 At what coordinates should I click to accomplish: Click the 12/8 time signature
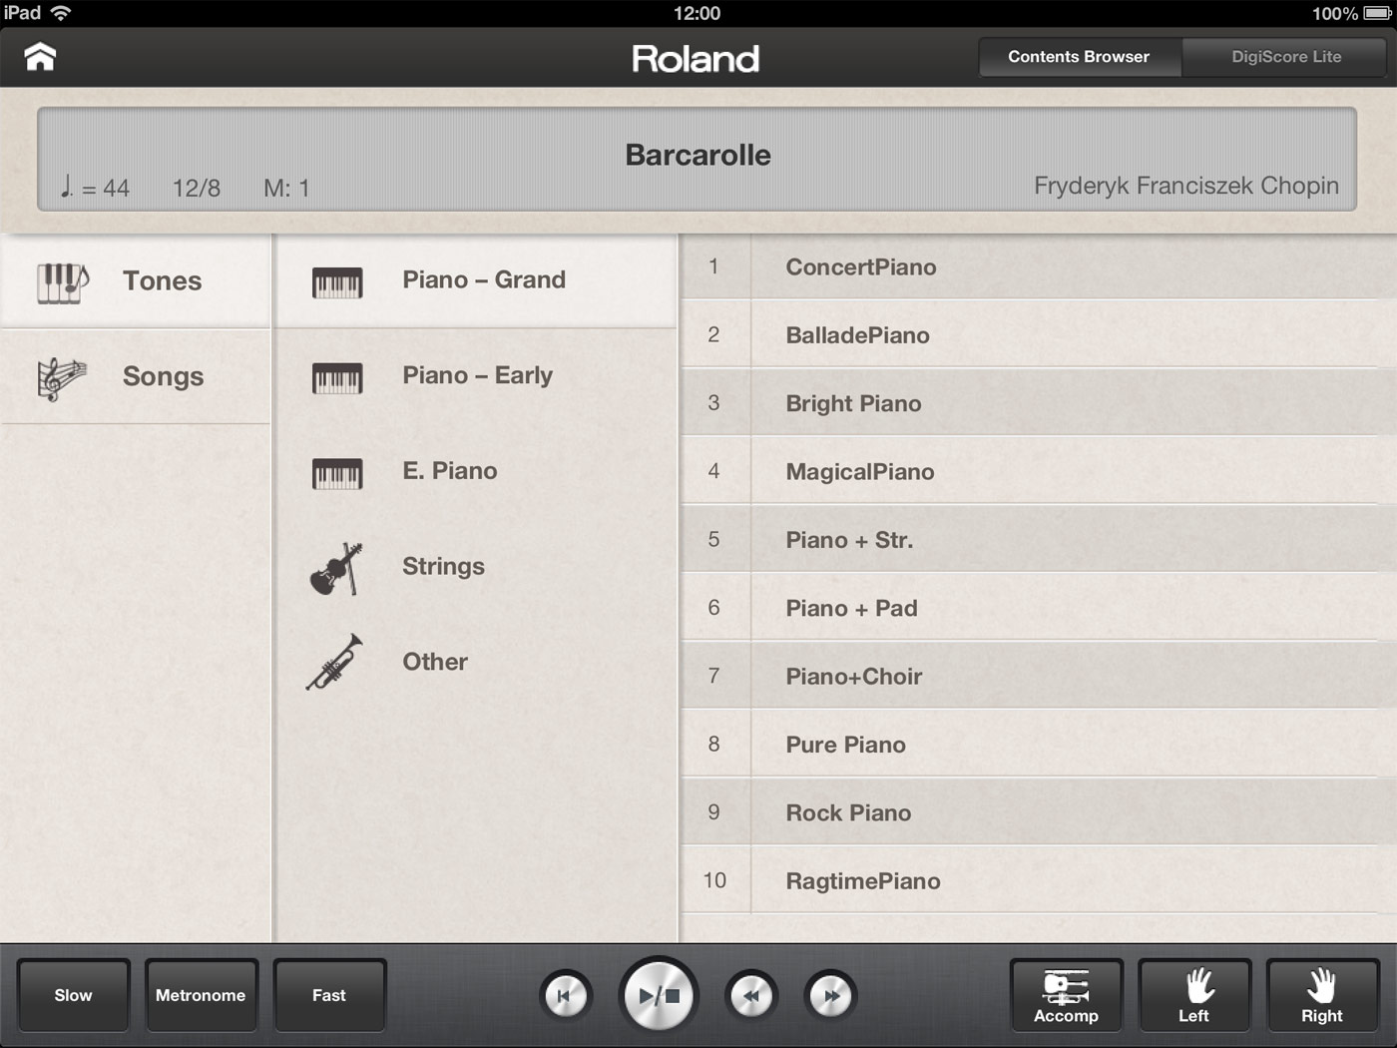(197, 188)
